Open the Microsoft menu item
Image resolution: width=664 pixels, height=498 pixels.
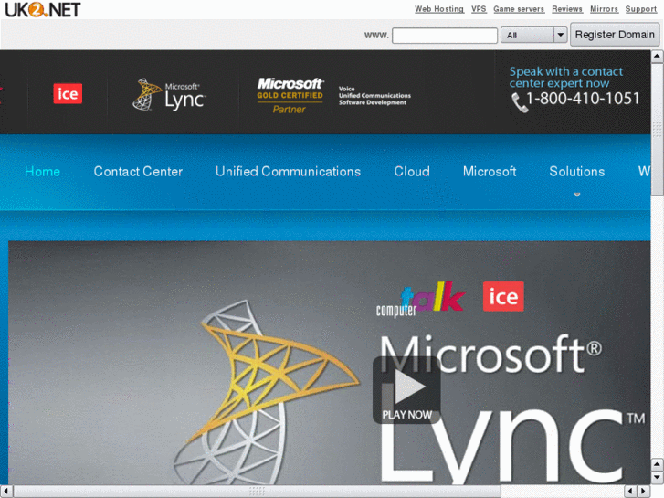(490, 171)
